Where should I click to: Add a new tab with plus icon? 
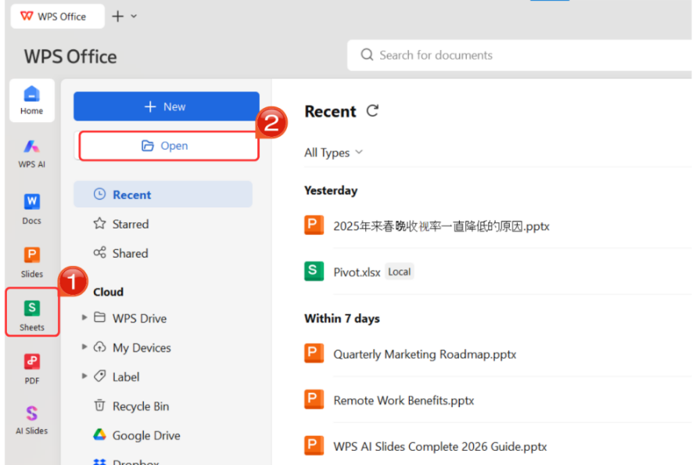[117, 16]
